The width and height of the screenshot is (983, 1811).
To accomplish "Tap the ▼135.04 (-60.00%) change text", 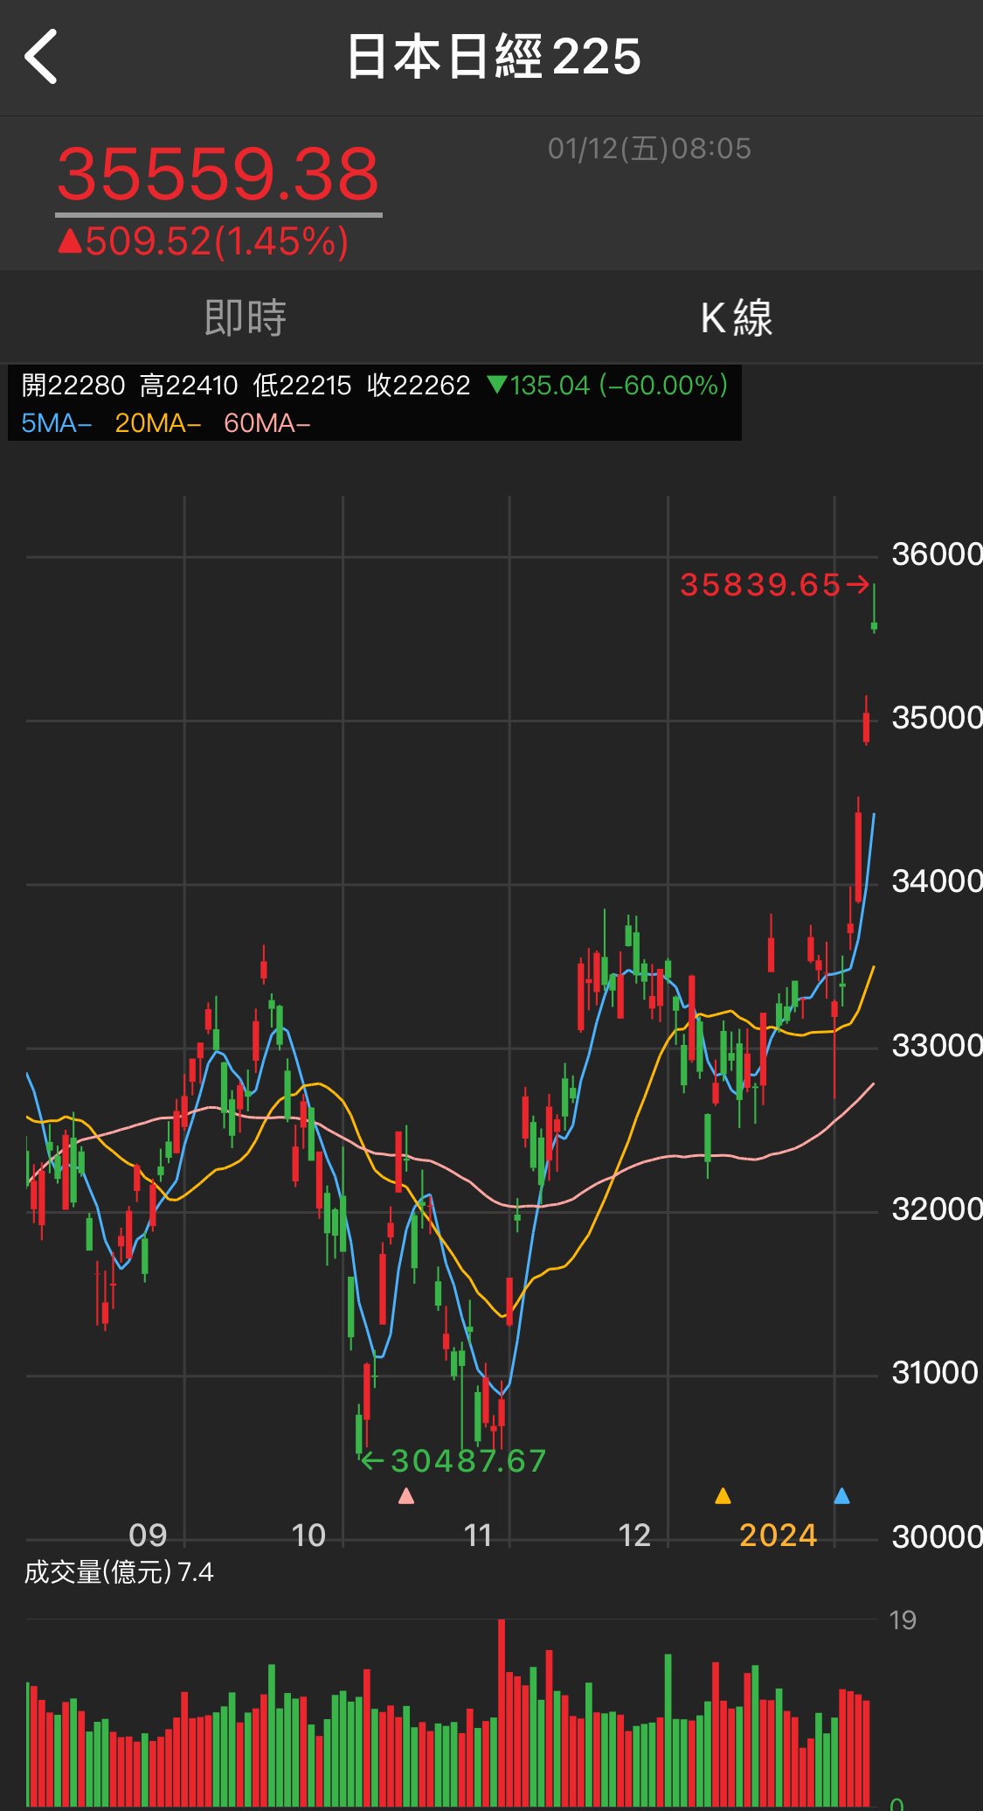I will click(x=608, y=386).
